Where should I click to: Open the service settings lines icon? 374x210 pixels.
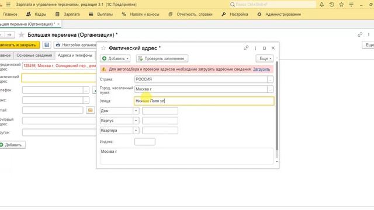[x=351, y=5]
